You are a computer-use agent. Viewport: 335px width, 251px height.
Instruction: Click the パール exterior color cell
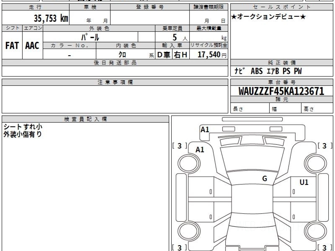click(x=90, y=37)
